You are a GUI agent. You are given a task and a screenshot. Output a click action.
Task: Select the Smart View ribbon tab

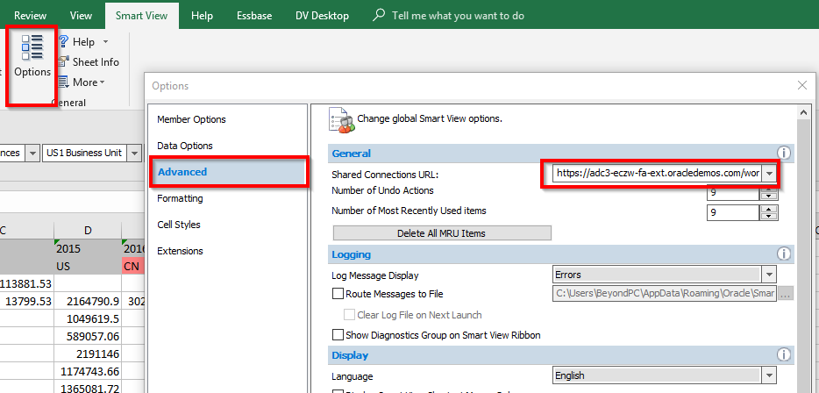[141, 16]
